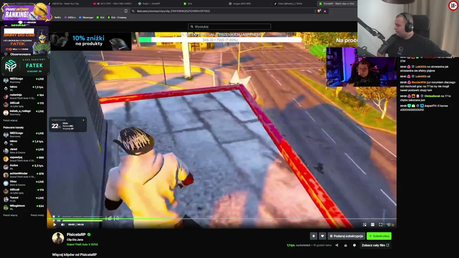The width and height of the screenshot is (459, 258).
Task: Click the Podaruj subskrypcje button
Action: pyautogui.click(x=346, y=236)
